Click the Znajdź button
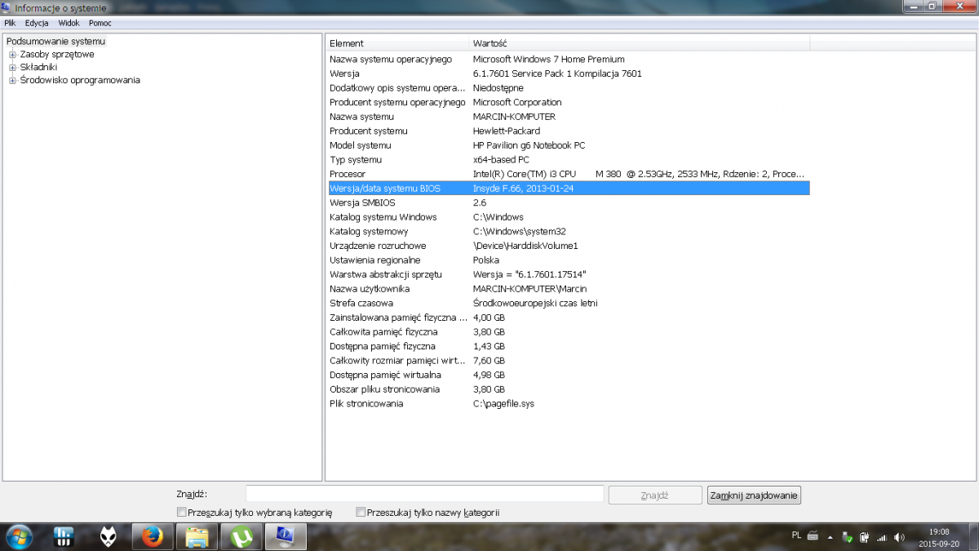979x551 pixels. coord(655,495)
